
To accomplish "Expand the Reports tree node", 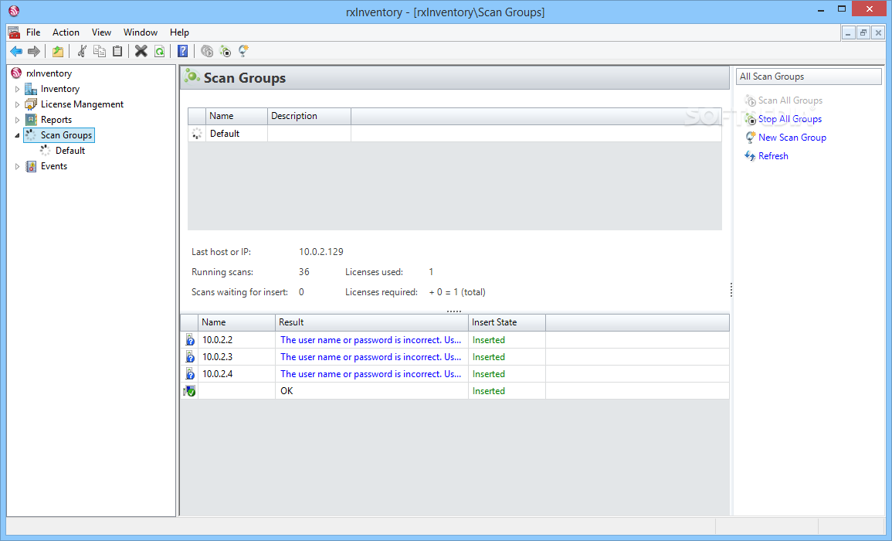I will 17,120.
